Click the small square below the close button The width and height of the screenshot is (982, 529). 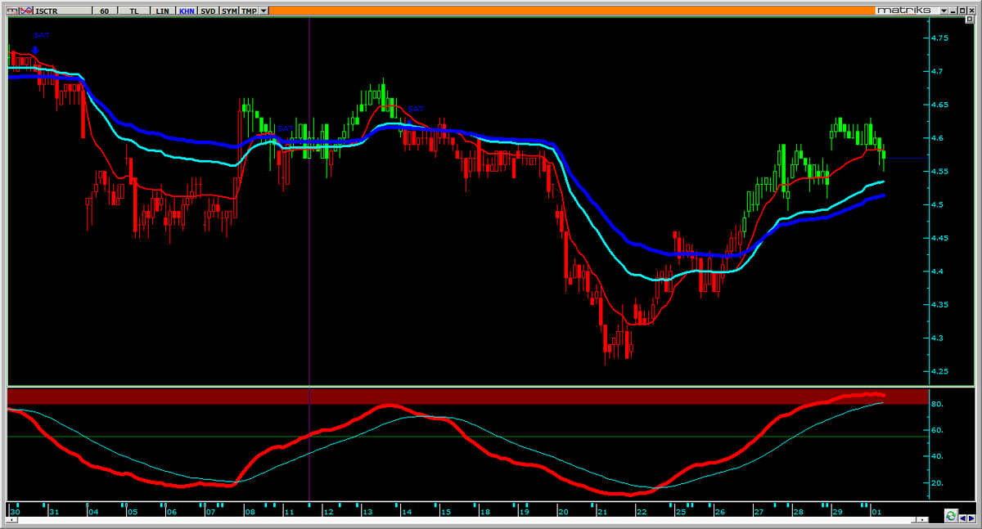click(970, 20)
